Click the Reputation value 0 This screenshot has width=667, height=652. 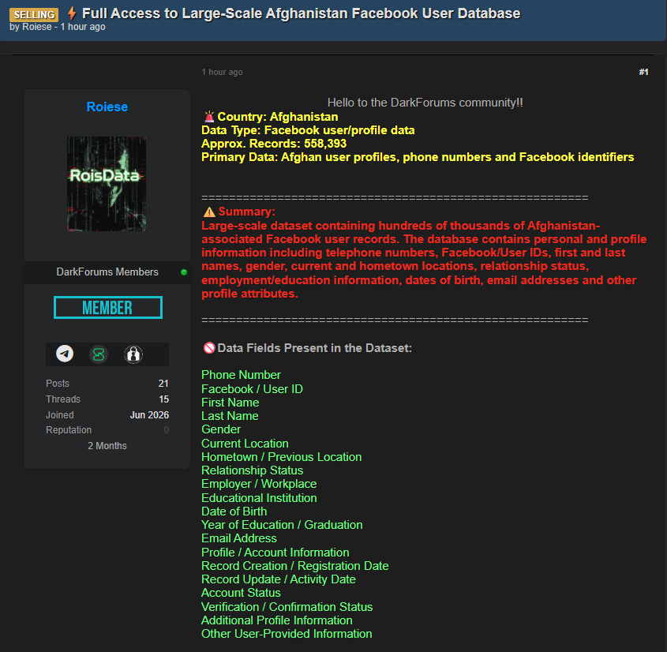click(167, 430)
